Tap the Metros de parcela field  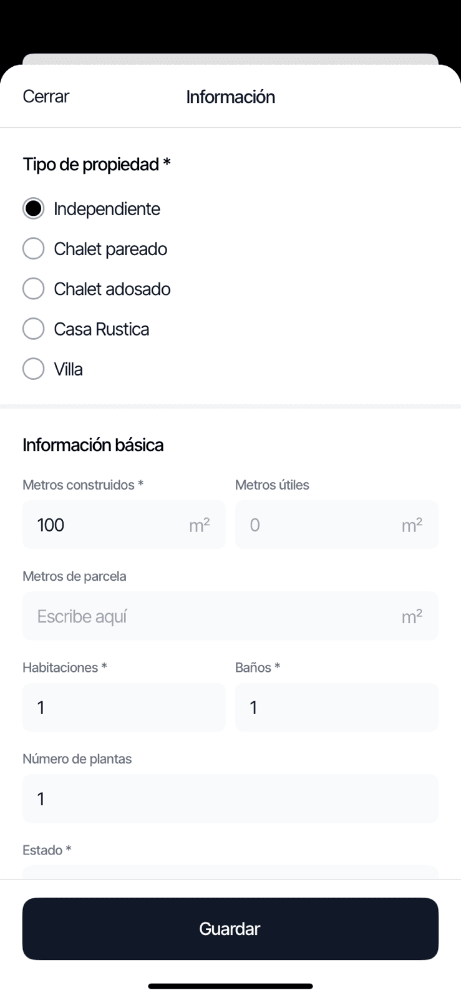(212, 616)
